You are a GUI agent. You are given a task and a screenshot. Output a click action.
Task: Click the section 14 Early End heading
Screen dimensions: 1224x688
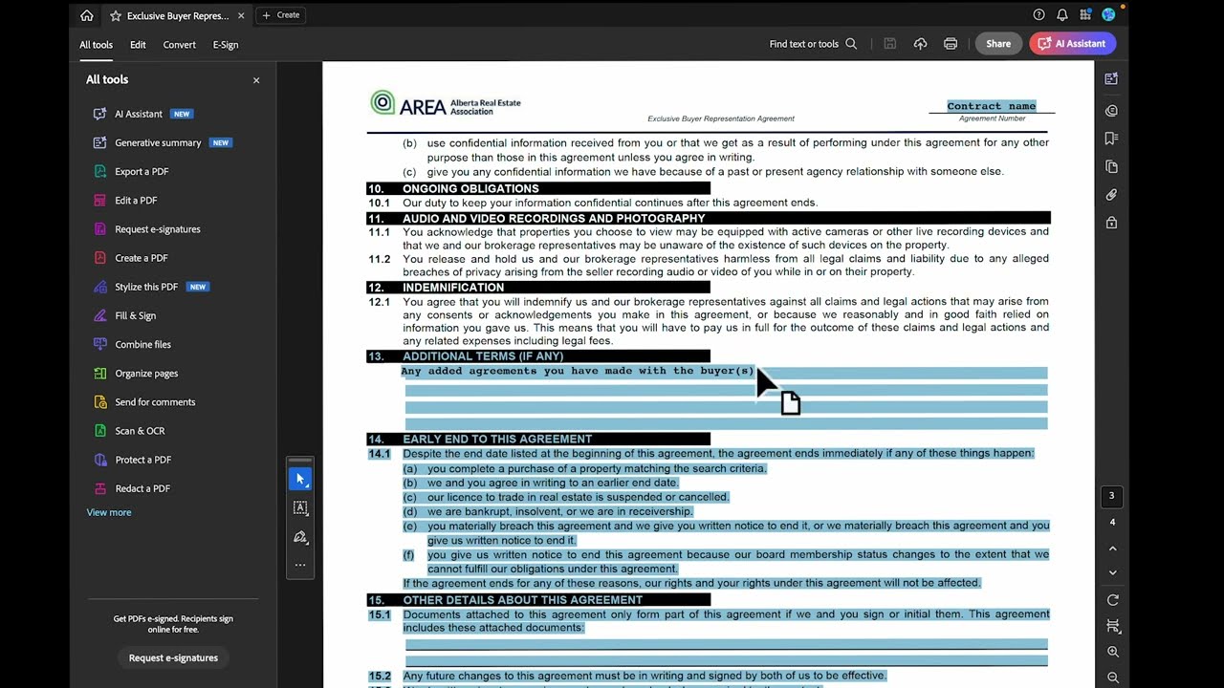pyautogui.click(x=497, y=439)
